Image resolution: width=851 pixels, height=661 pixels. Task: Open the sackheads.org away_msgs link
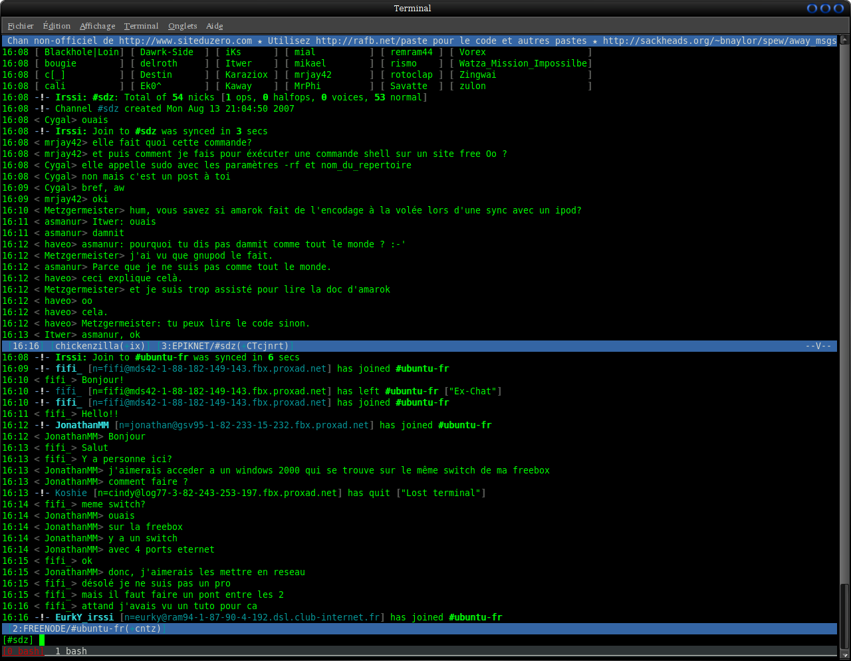(719, 41)
